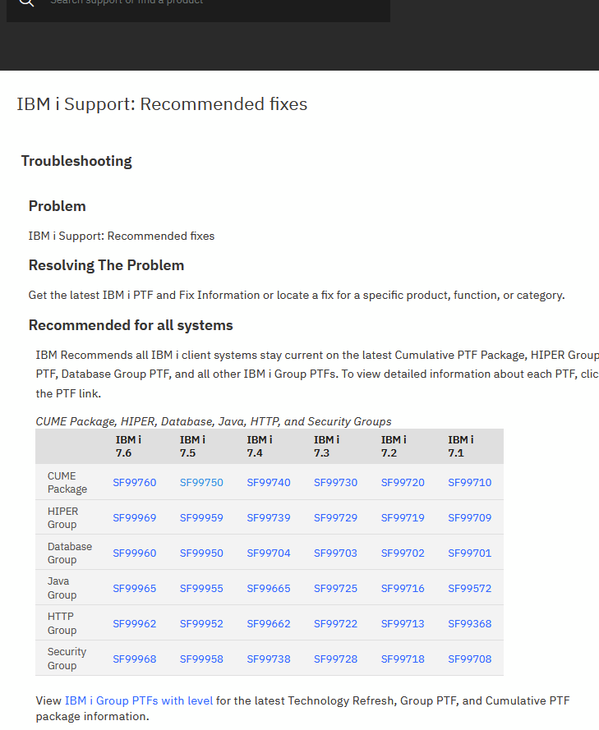Image resolution: width=599 pixels, height=730 pixels.
Task: Open SF99710 CUME Package for IBM i 7.1
Action: coord(469,483)
